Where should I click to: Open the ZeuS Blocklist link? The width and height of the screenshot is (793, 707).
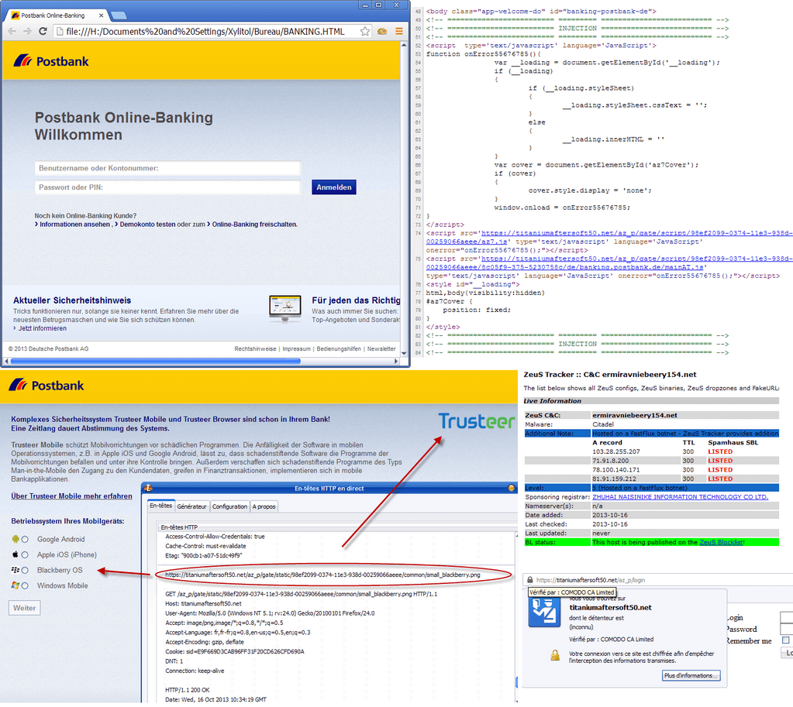point(721,542)
